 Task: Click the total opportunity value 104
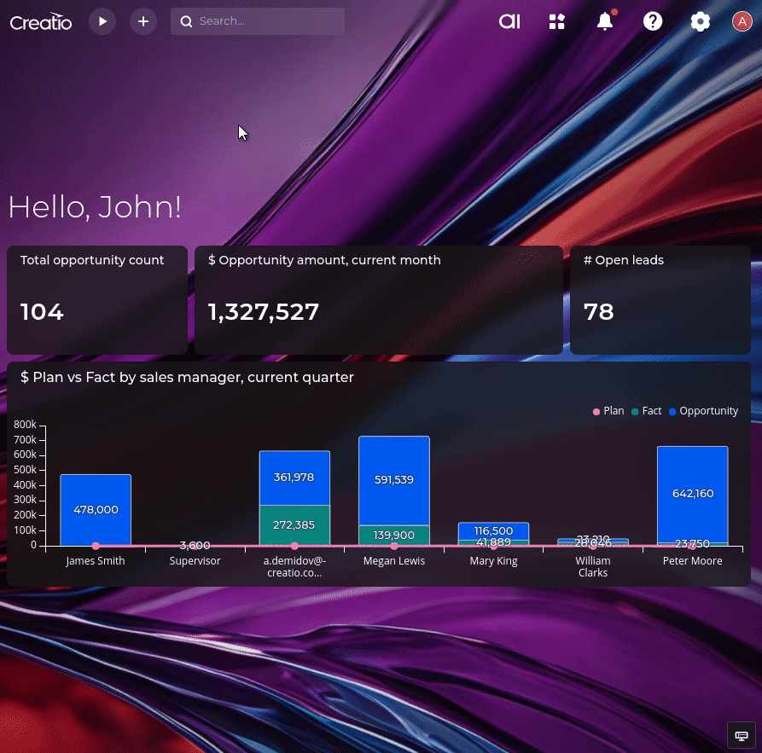click(x=42, y=312)
